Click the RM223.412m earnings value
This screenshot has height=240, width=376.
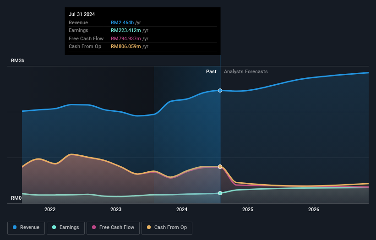pos(126,30)
